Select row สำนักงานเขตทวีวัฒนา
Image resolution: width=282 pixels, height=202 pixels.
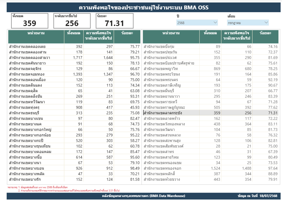(74, 102)
